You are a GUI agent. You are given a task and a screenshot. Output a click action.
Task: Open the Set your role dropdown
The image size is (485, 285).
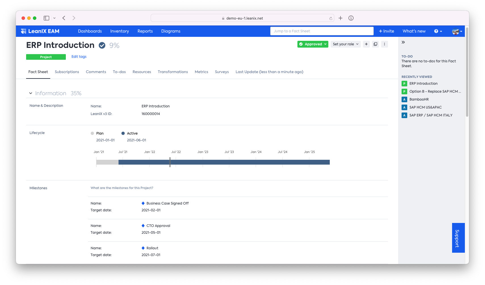346,44
